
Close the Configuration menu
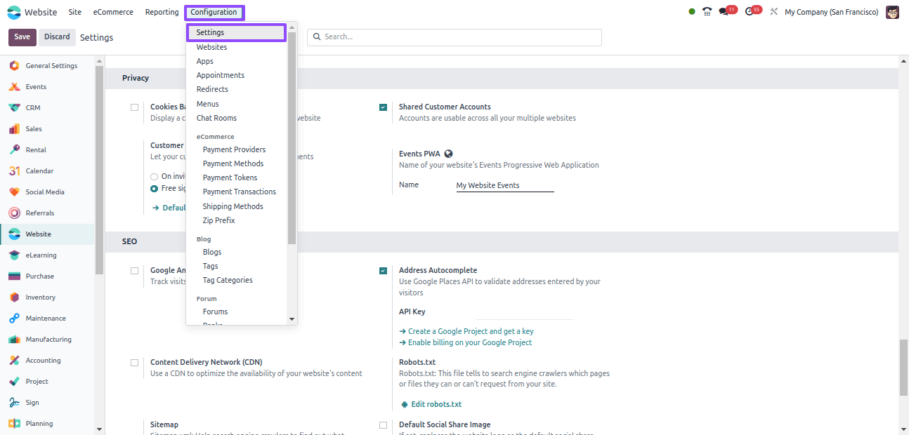coord(214,12)
